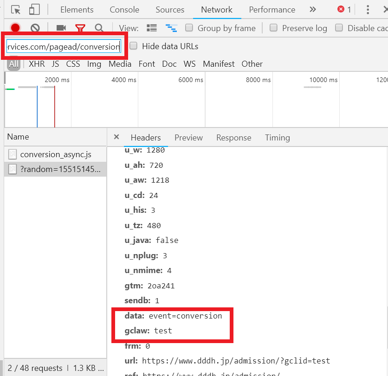Close the request details pane
The image size is (388, 376).
(x=116, y=137)
